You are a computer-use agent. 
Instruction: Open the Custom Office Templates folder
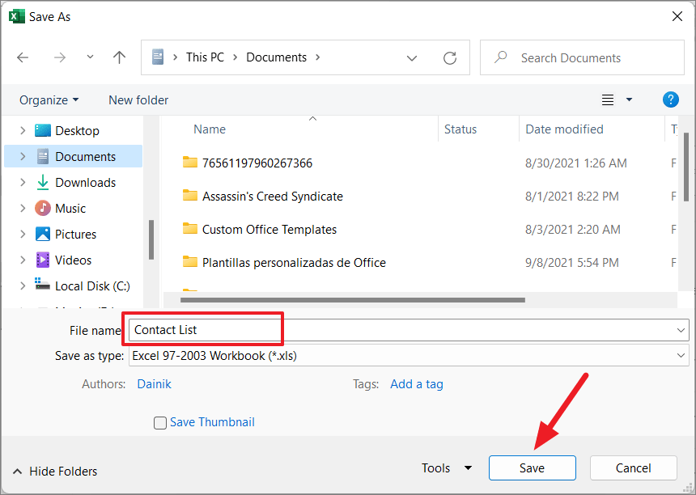click(x=269, y=230)
